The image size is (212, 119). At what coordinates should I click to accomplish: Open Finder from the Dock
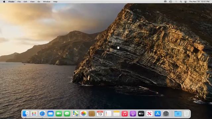click(x=26, y=114)
